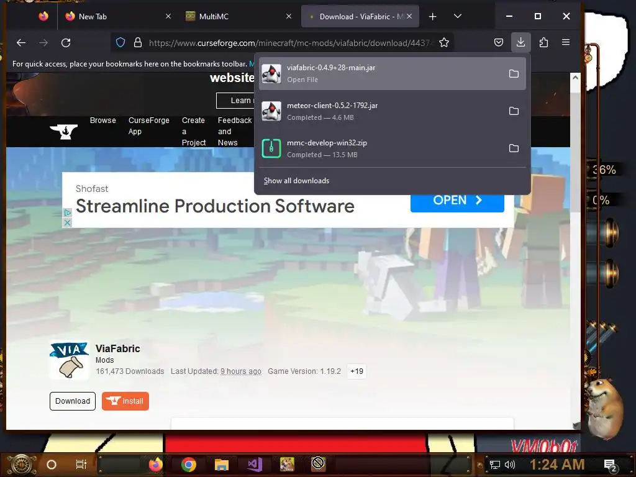Screen dimensions: 636x477
Task: Close the Download - ViaFabric tab
Action: point(409,16)
